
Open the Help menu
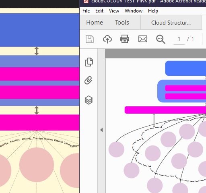pyautogui.click(x=153, y=11)
